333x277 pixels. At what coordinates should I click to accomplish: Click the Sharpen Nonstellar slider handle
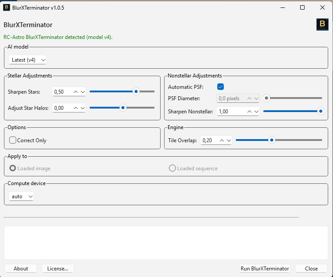pyautogui.click(x=320, y=111)
